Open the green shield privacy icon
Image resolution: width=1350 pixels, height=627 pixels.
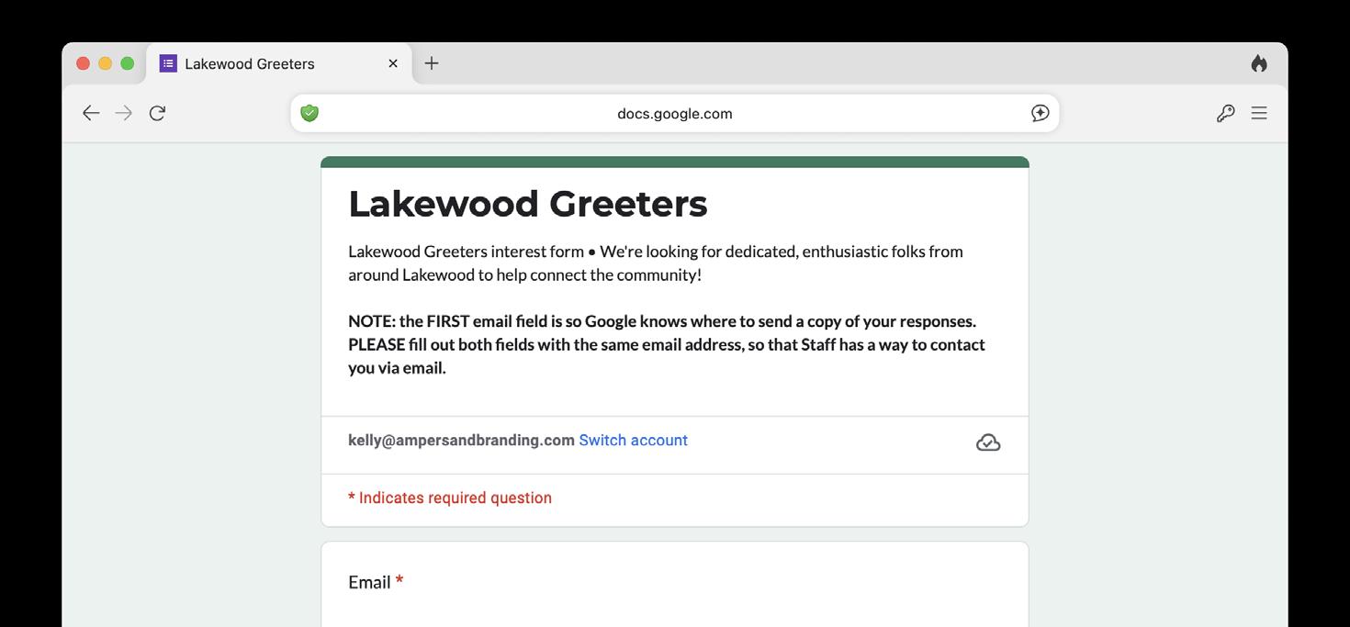click(309, 113)
